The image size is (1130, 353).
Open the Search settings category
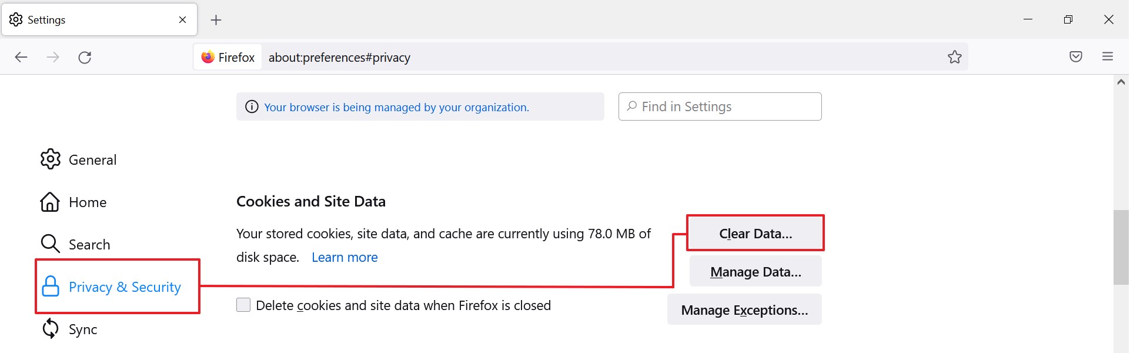[89, 244]
